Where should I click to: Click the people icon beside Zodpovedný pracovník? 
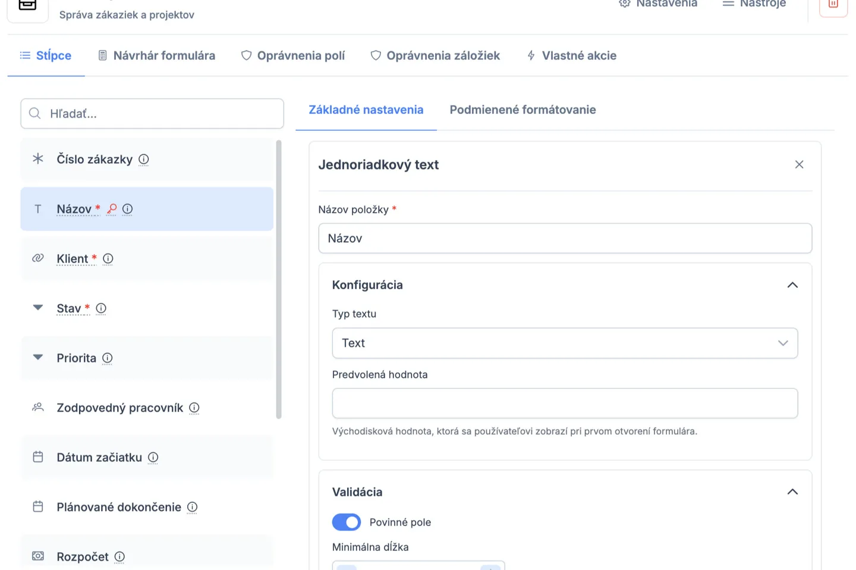37,407
